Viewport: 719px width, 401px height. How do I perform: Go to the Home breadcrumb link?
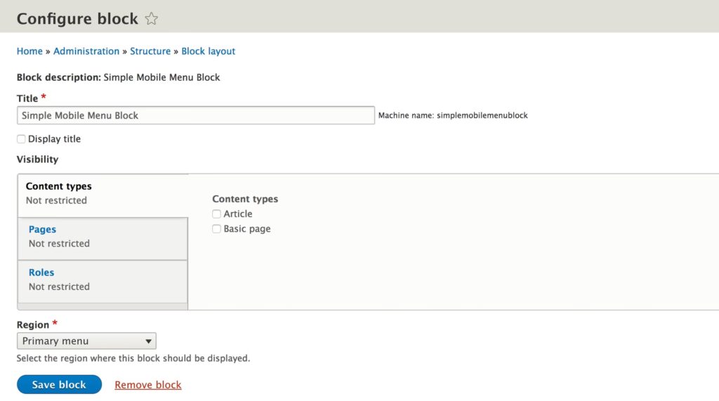29,51
